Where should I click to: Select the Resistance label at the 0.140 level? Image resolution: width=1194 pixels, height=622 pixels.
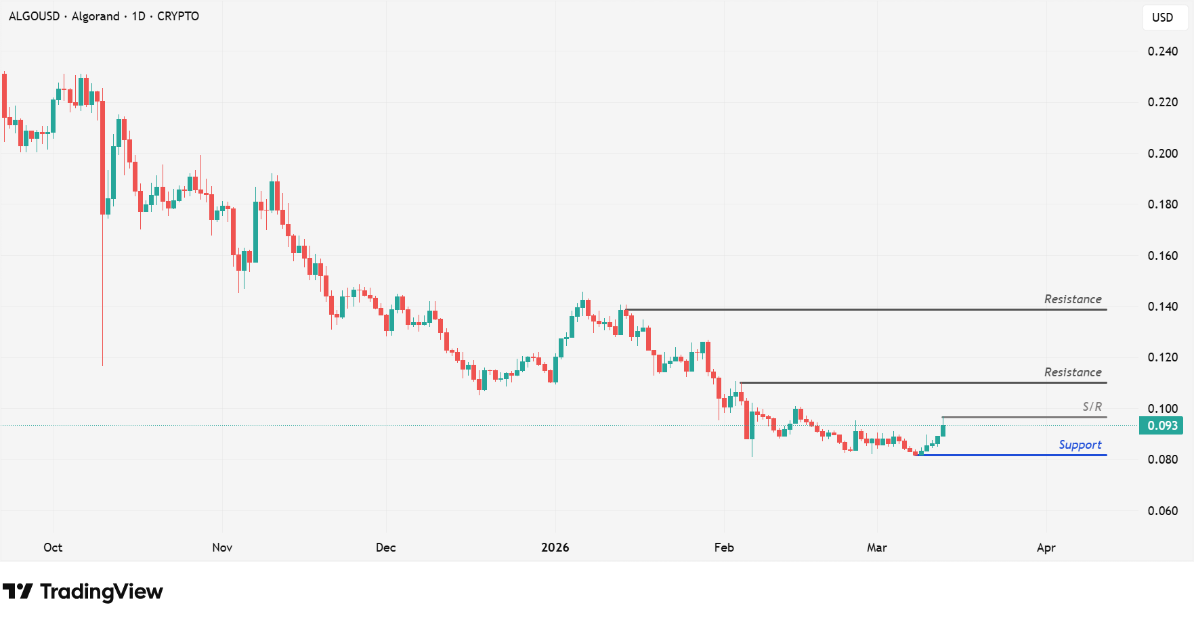[x=1072, y=299]
